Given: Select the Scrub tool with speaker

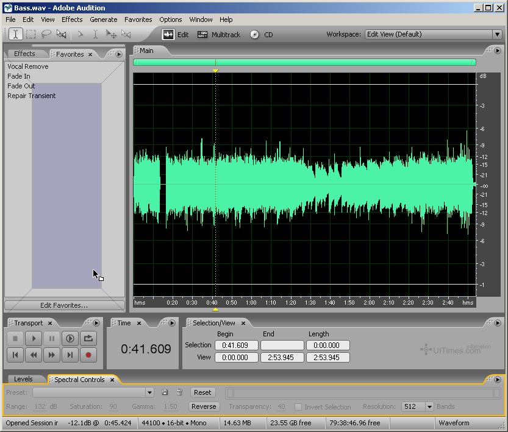Looking at the screenshot, I should [61, 34].
